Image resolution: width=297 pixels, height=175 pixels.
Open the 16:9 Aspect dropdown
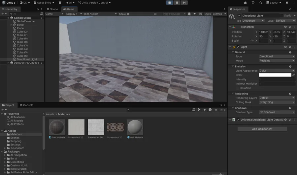(100, 14)
